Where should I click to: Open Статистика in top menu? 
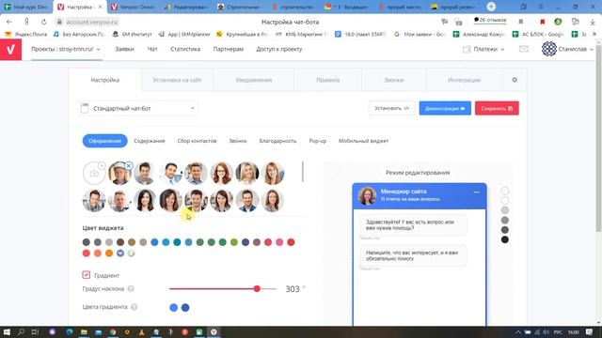pos(185,49)
